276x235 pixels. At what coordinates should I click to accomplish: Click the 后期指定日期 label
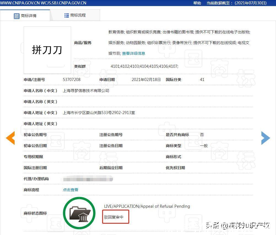pyautogui.click(x=111, y=168)
